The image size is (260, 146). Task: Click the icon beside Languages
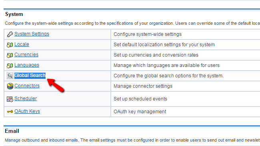(x=10, y=65)
